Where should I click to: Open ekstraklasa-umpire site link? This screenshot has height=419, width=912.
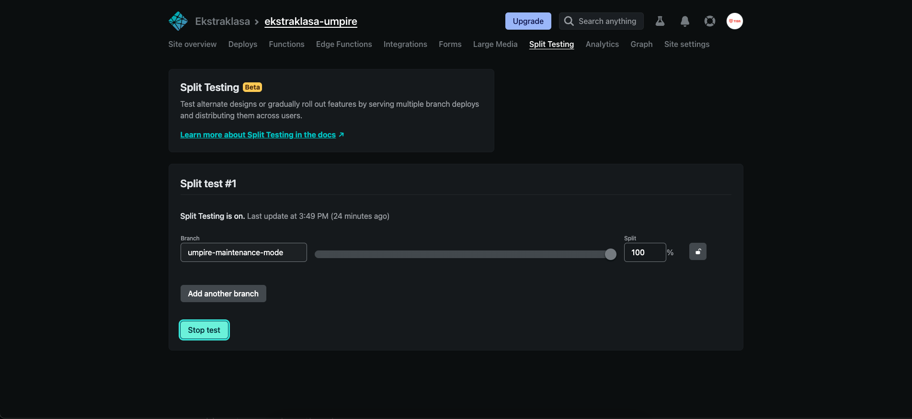click(x=311, y=21)
